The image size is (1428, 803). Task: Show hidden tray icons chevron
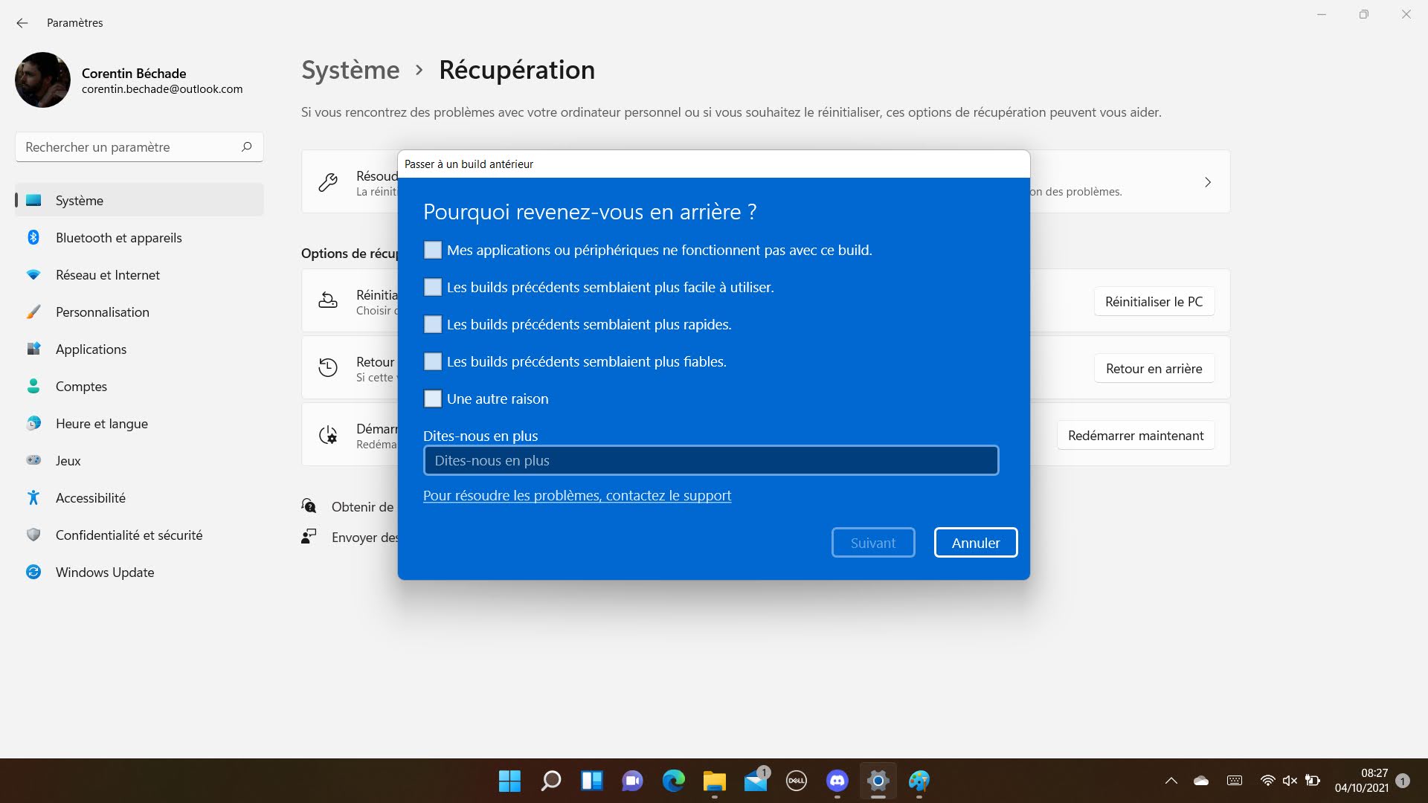tap(1171, 781)
